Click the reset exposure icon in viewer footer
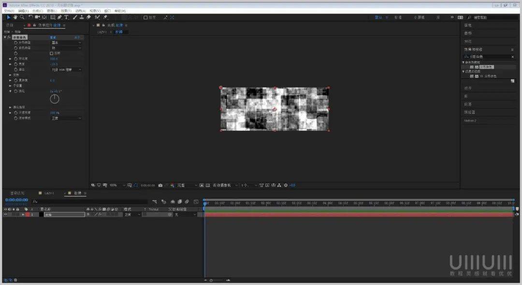 286,185
